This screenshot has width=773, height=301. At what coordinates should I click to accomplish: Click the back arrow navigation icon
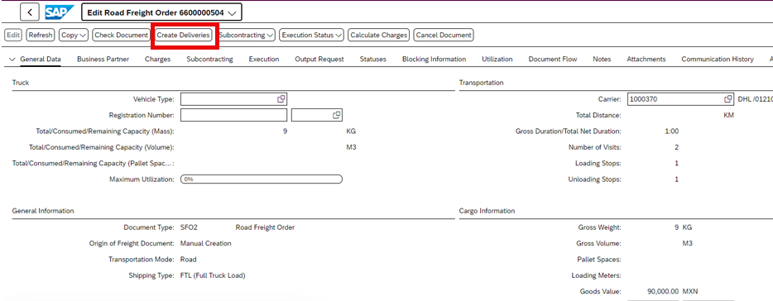[x=30, y=12]
